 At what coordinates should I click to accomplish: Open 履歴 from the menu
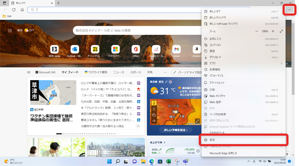[243, 51]
